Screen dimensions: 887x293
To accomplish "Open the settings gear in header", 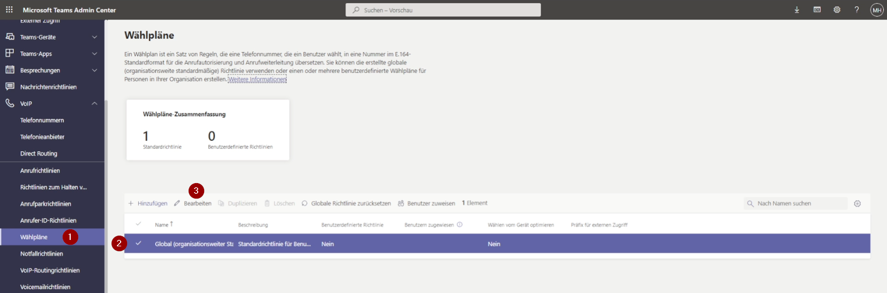I will click(x=837, y=10).
